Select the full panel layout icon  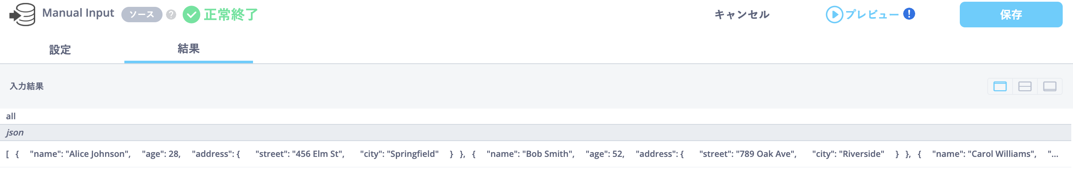coord(1000,86)
